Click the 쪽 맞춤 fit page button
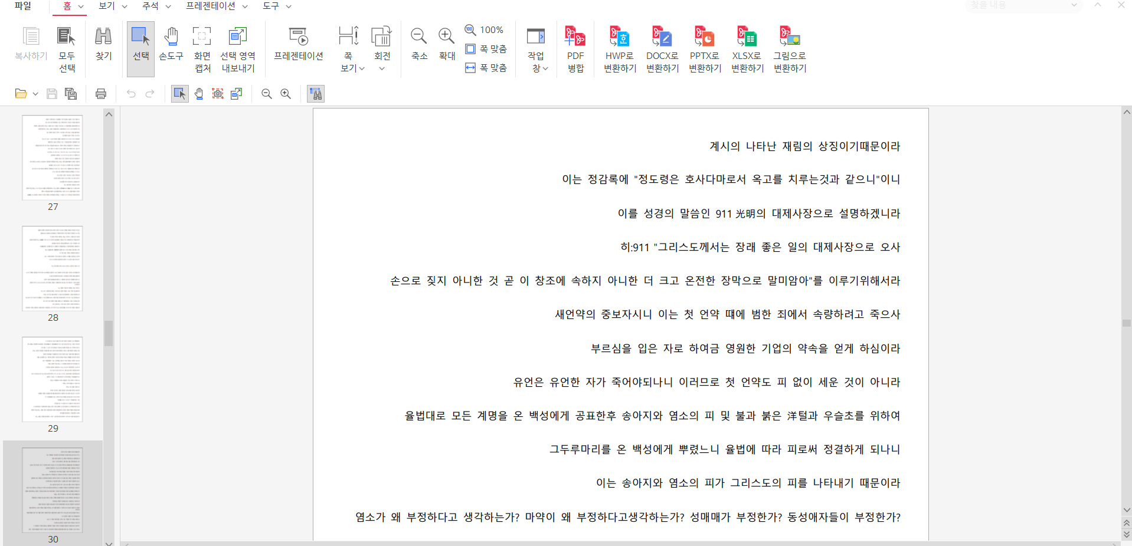This screenshot has height=546, width=1132. pos(487,49)
